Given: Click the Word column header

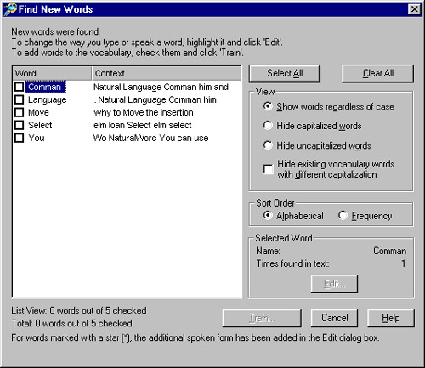Looking at the screenshot, I should click(x=52, y=73).
